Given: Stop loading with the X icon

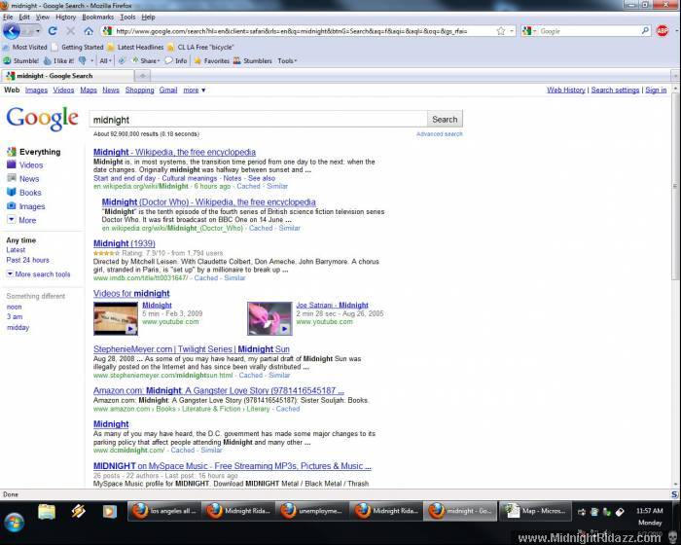Looking at the screenshot, I should point(70,31).
